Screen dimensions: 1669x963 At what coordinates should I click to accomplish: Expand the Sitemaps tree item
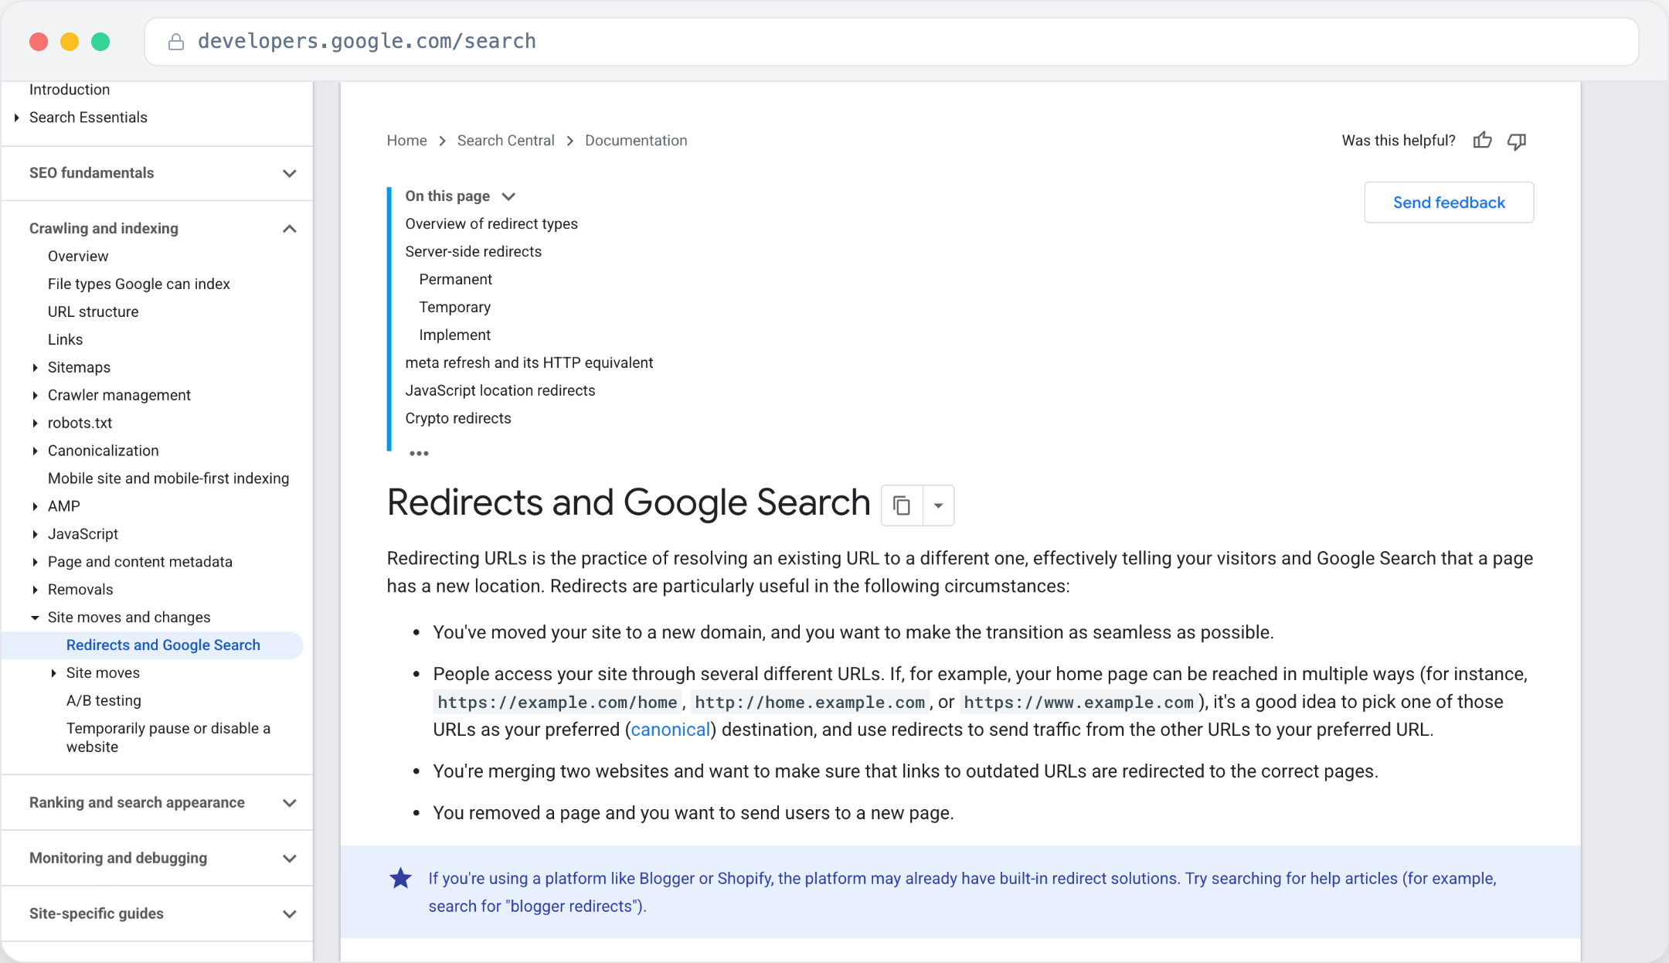pos(35,368)
